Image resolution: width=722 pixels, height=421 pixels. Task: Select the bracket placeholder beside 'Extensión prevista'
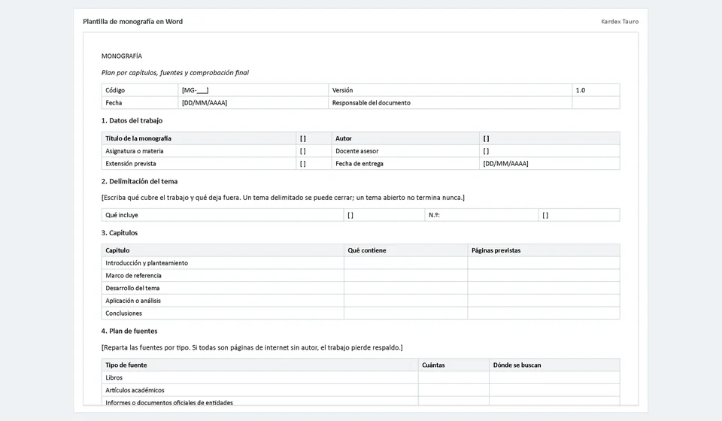coord(302,163)
